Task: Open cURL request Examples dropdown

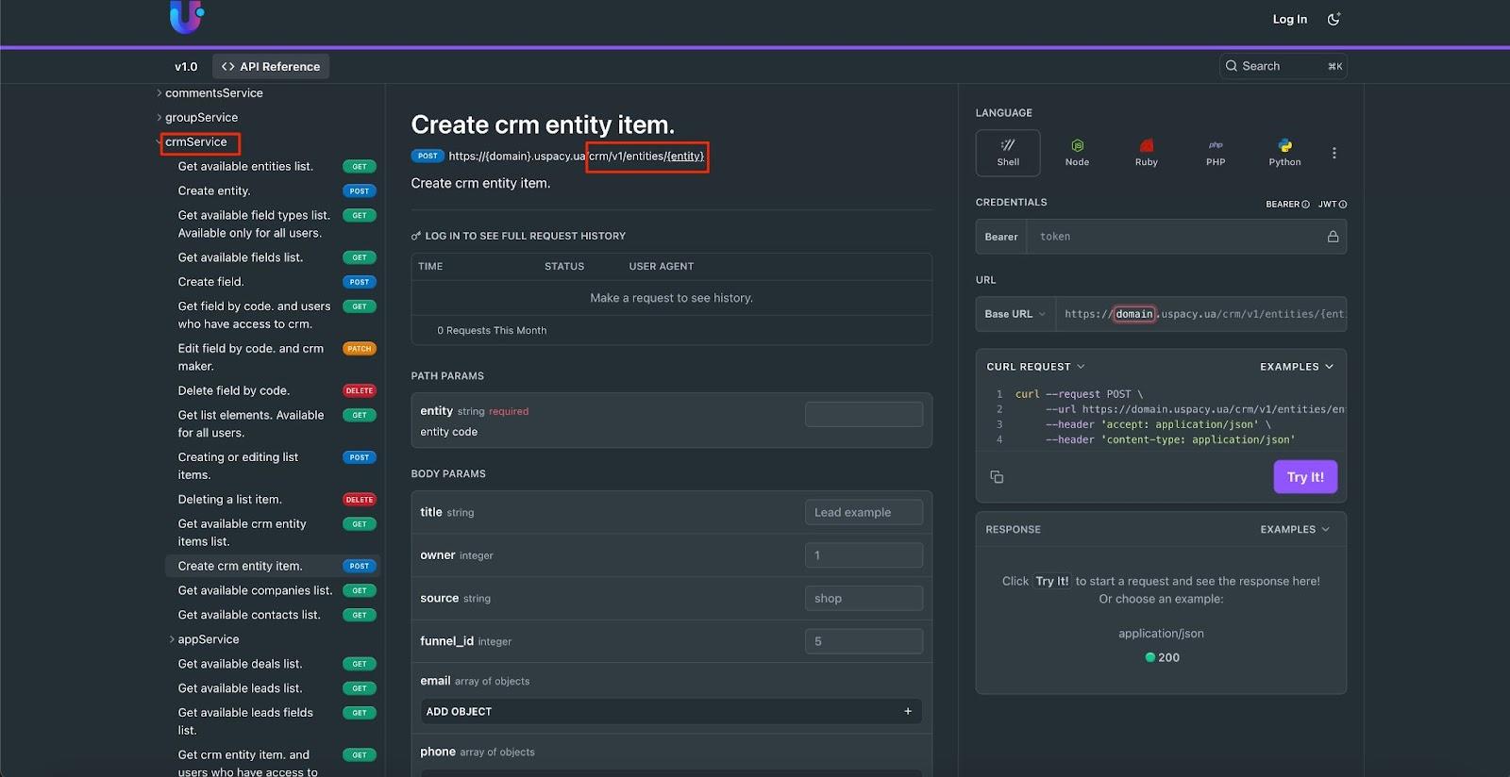Action: [x=1296, y=367]
